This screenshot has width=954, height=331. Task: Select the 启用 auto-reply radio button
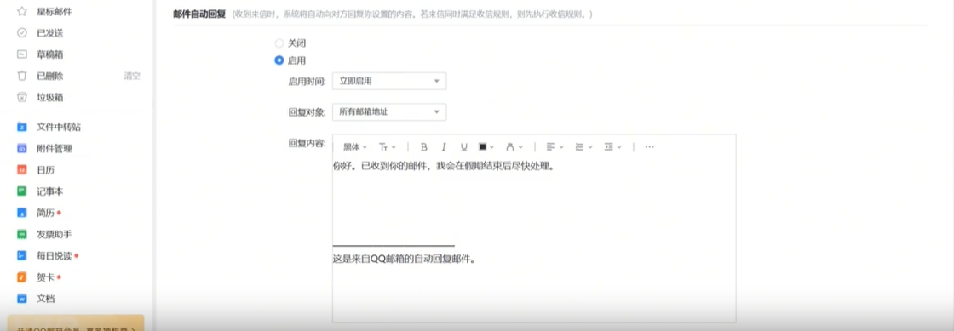click(x=279, y=60)
